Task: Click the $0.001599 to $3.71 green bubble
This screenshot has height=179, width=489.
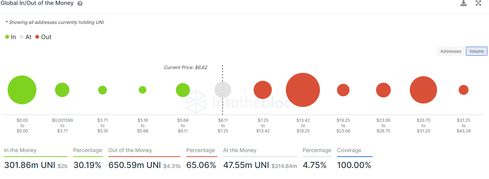Action: tap(62, 90)
